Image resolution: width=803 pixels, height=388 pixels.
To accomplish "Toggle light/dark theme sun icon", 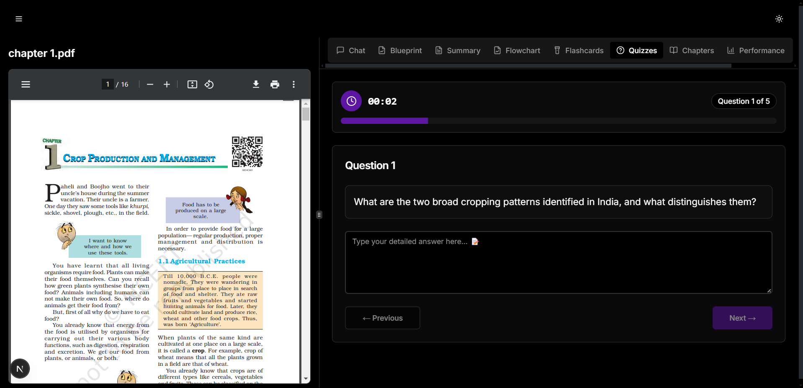I will coord(779,19).
